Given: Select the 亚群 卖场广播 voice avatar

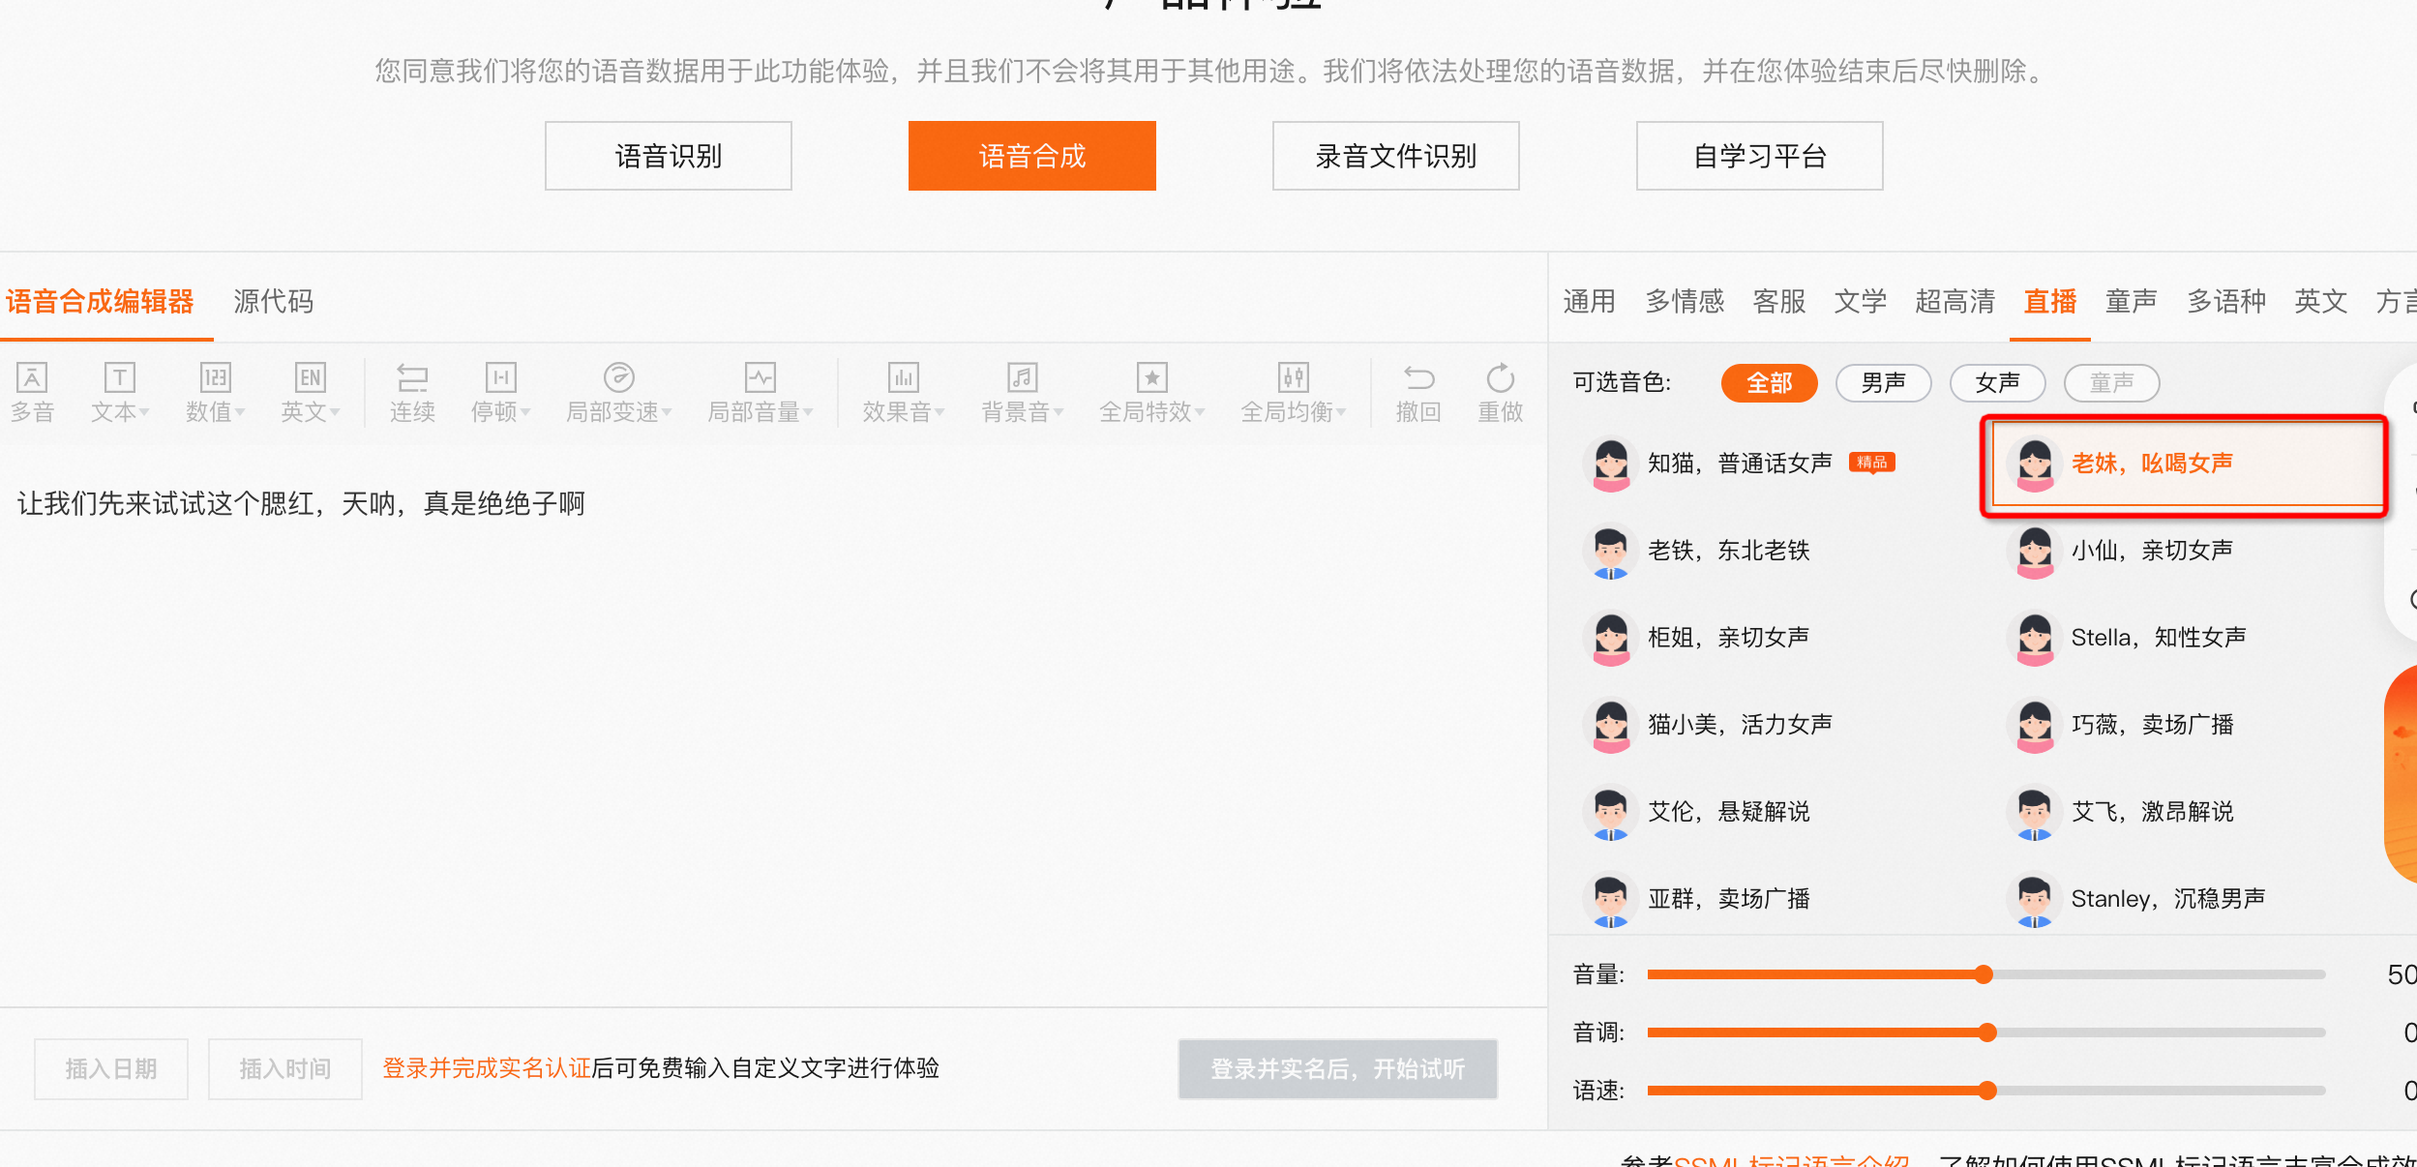Looking at the screenshot, I should pyautogui.click(x=1611, y=899).
